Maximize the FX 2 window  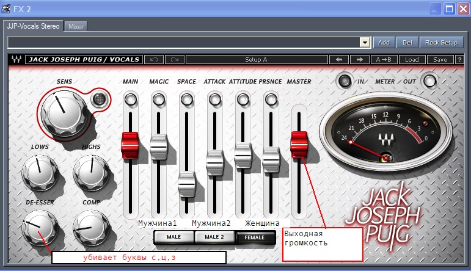450,9
